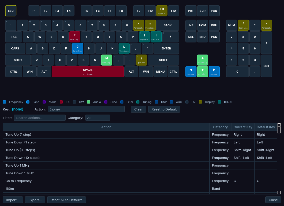Select the PRT key
Screen dimensions: 284x206
point(191,11)
